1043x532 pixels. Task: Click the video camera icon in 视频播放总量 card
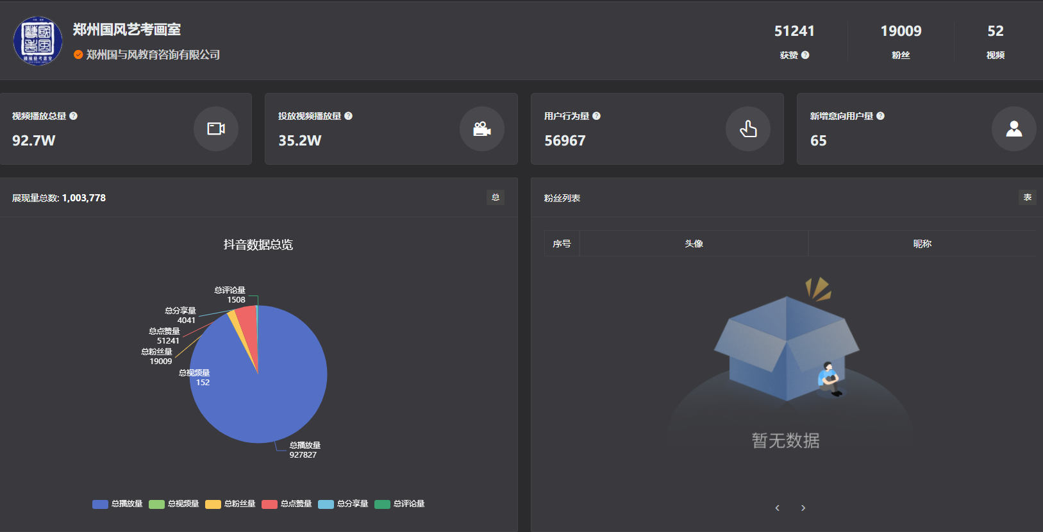click(x=216, y=129)
